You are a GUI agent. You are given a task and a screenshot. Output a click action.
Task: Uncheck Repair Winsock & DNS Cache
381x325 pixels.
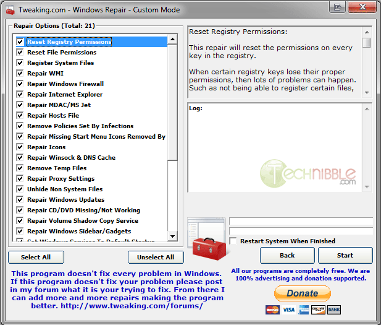pyautogui.click(x=20, y=157)
